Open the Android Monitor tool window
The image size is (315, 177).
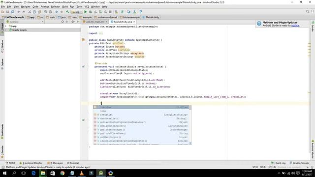click(31, 163)
